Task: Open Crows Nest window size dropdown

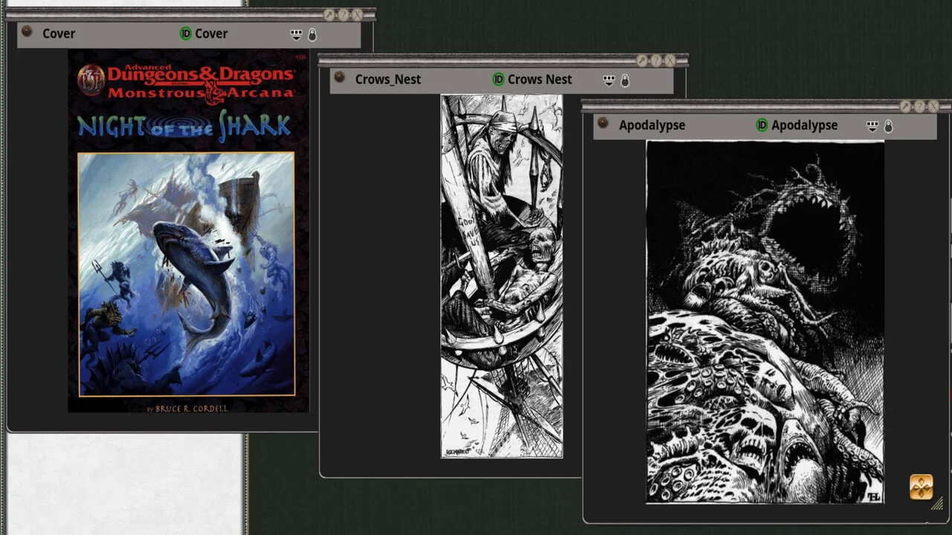Action: pos(608,81)
